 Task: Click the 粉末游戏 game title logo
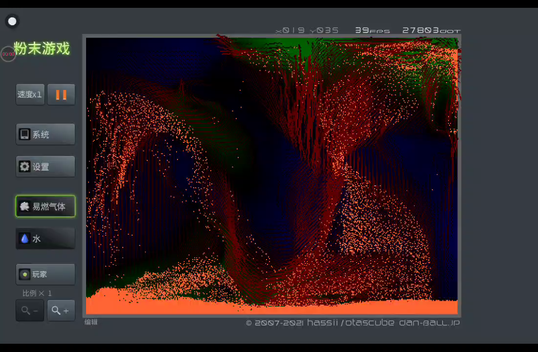(42, 48)
